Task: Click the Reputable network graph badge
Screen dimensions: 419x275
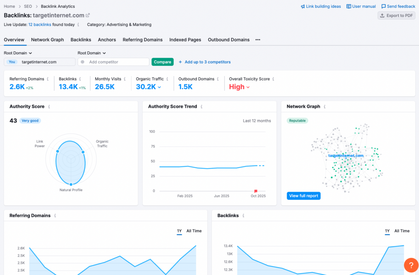Action: pos(297,121)
